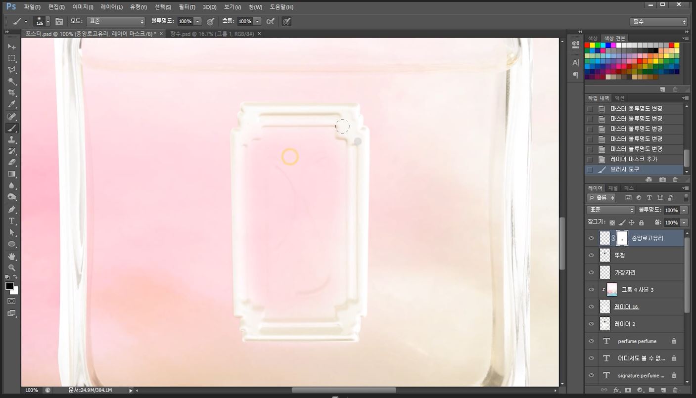Open the 흐름 flow dropdown arrow
Image resolution: width=696 pixels, height=398 pixels.
pos(257,21)
